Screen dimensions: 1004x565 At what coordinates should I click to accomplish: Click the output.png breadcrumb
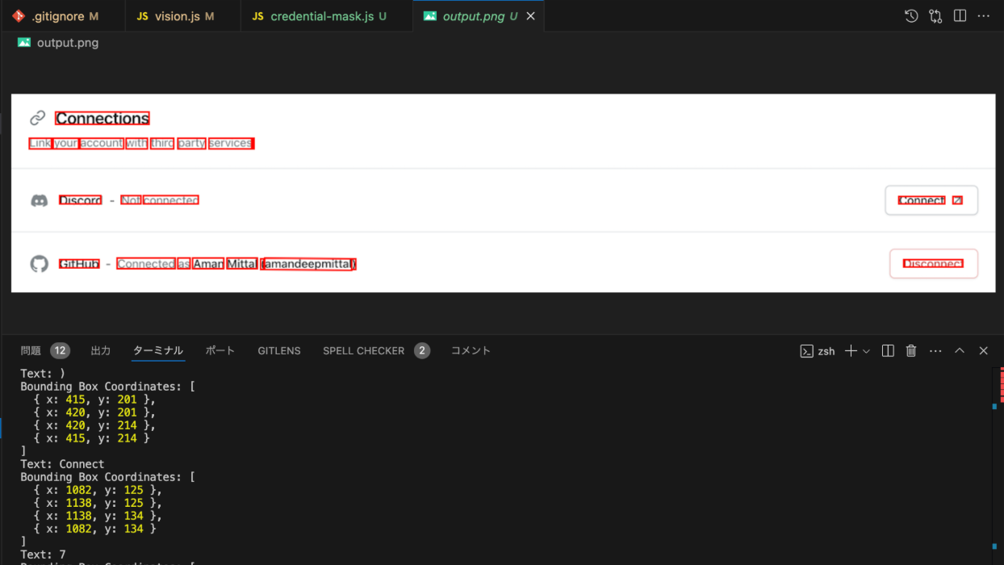point(68,43)
